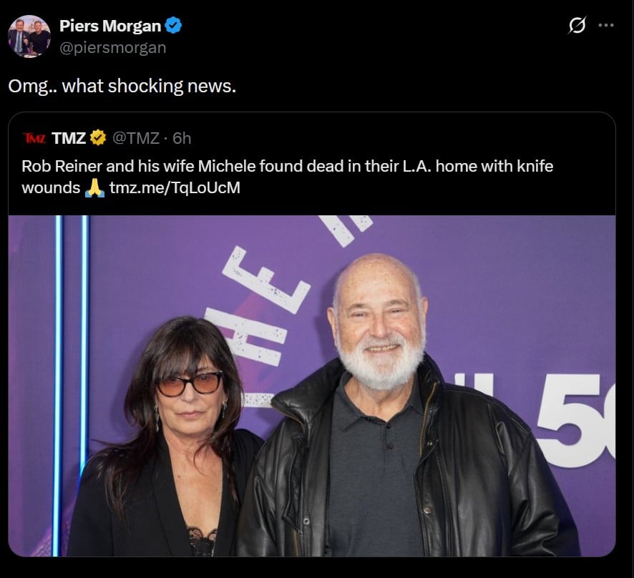
Task: Open the three-dot more options menu
Action: [x=606, y=26]
